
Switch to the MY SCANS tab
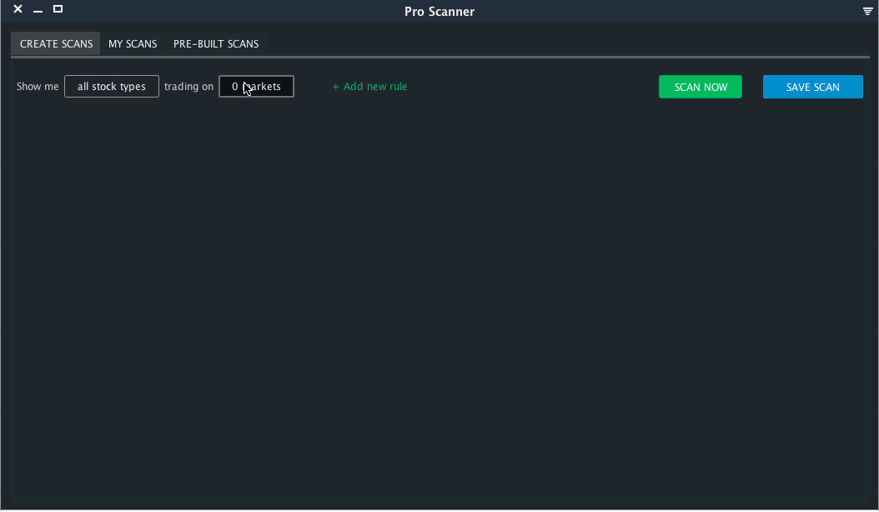[133, 43]
